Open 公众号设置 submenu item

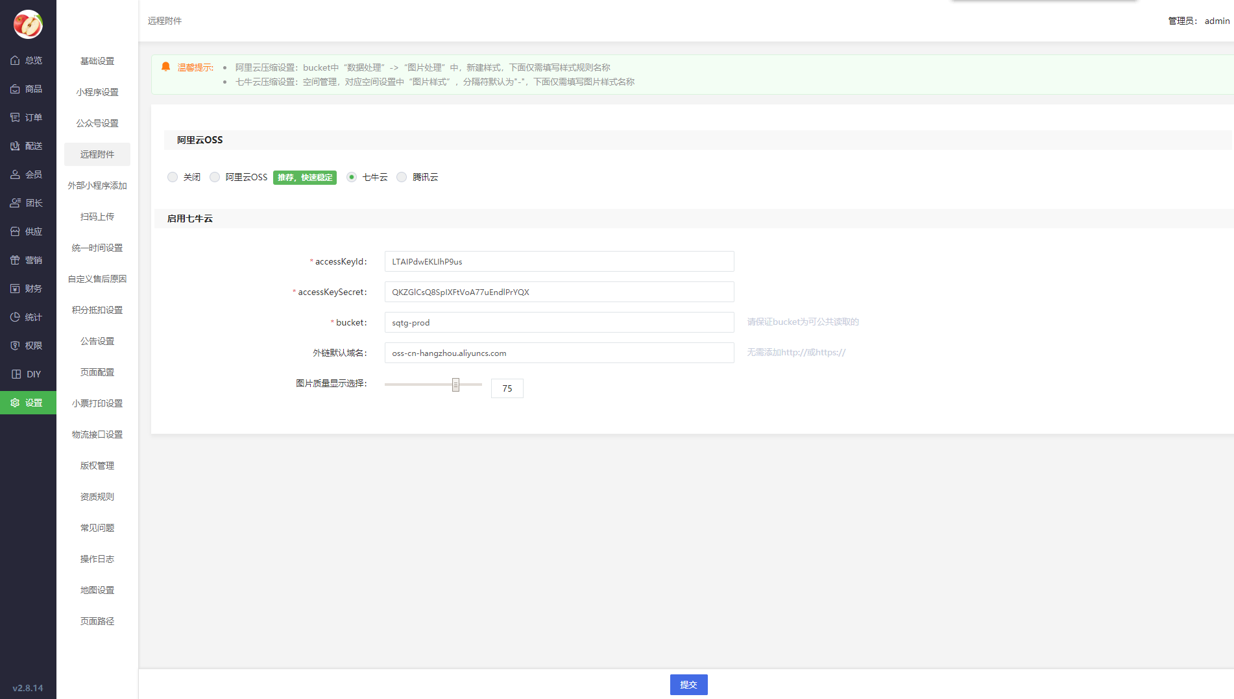97,123
